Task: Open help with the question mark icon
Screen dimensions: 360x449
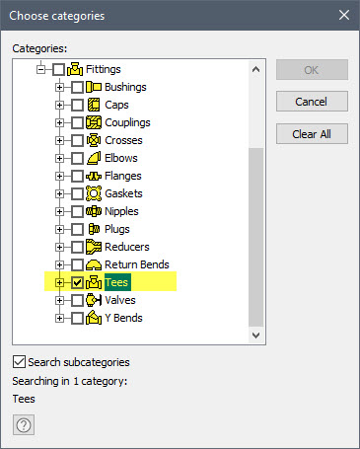Action: [x=24, y=425]
